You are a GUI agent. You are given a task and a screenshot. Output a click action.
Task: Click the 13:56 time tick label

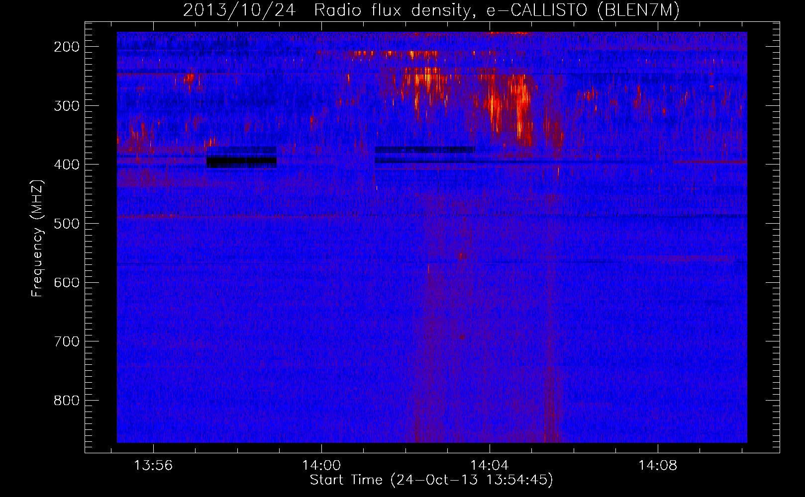(x=153, y=465)
